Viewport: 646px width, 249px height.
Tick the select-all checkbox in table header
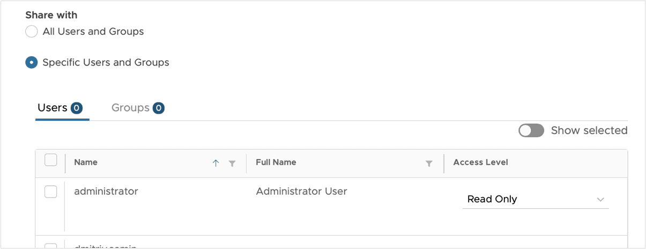coord(51,160)
